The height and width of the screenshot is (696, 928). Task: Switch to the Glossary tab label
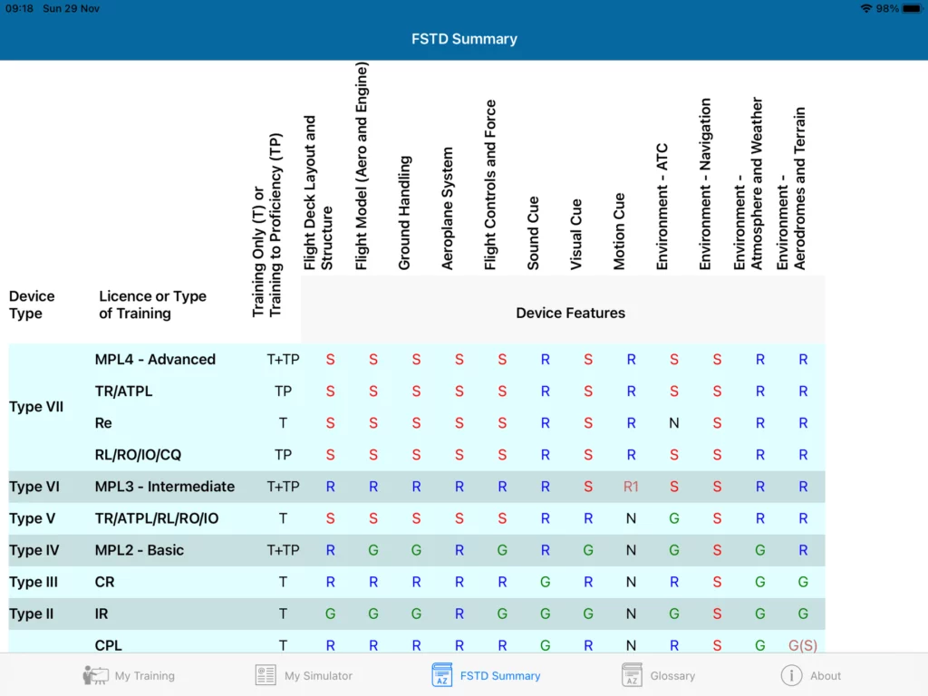pos(672,676)
